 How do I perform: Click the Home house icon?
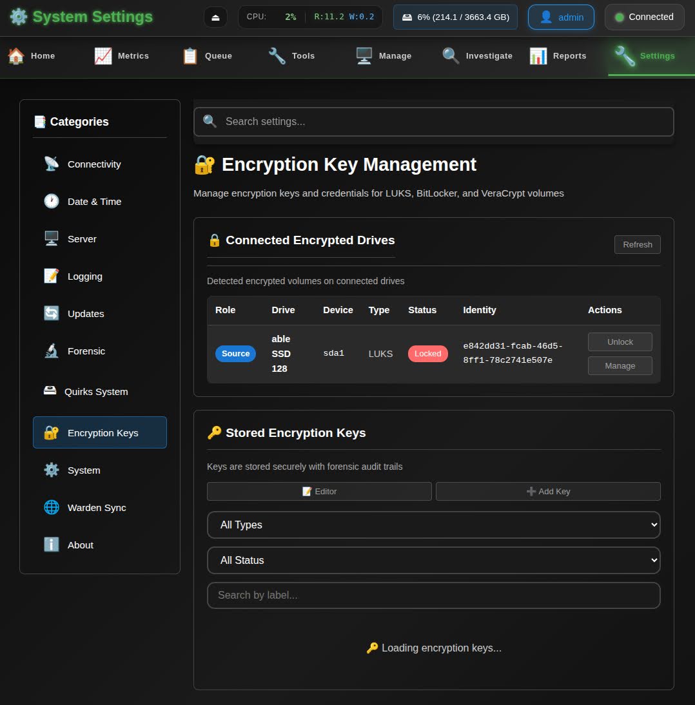pos(16,56)
